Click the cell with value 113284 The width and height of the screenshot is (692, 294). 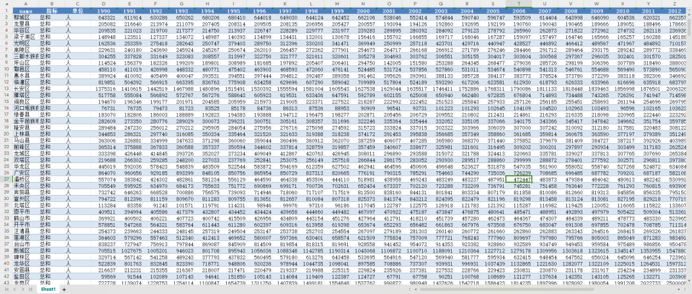click(103, 205)
